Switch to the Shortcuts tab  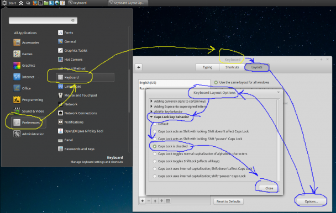232,67
